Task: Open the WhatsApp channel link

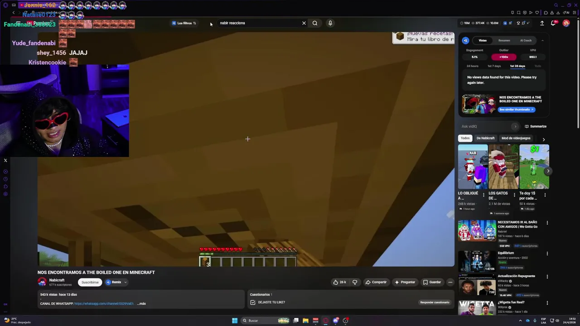Action: pyautogui.click(x=104, y=304)
